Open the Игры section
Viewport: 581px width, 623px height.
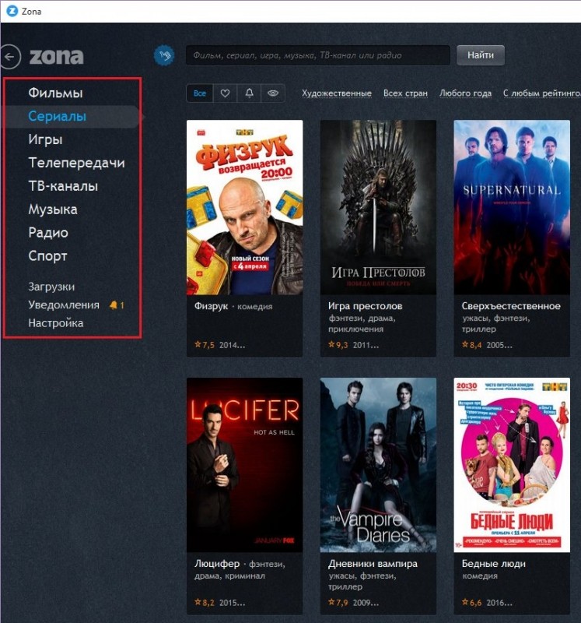[45, 139]
